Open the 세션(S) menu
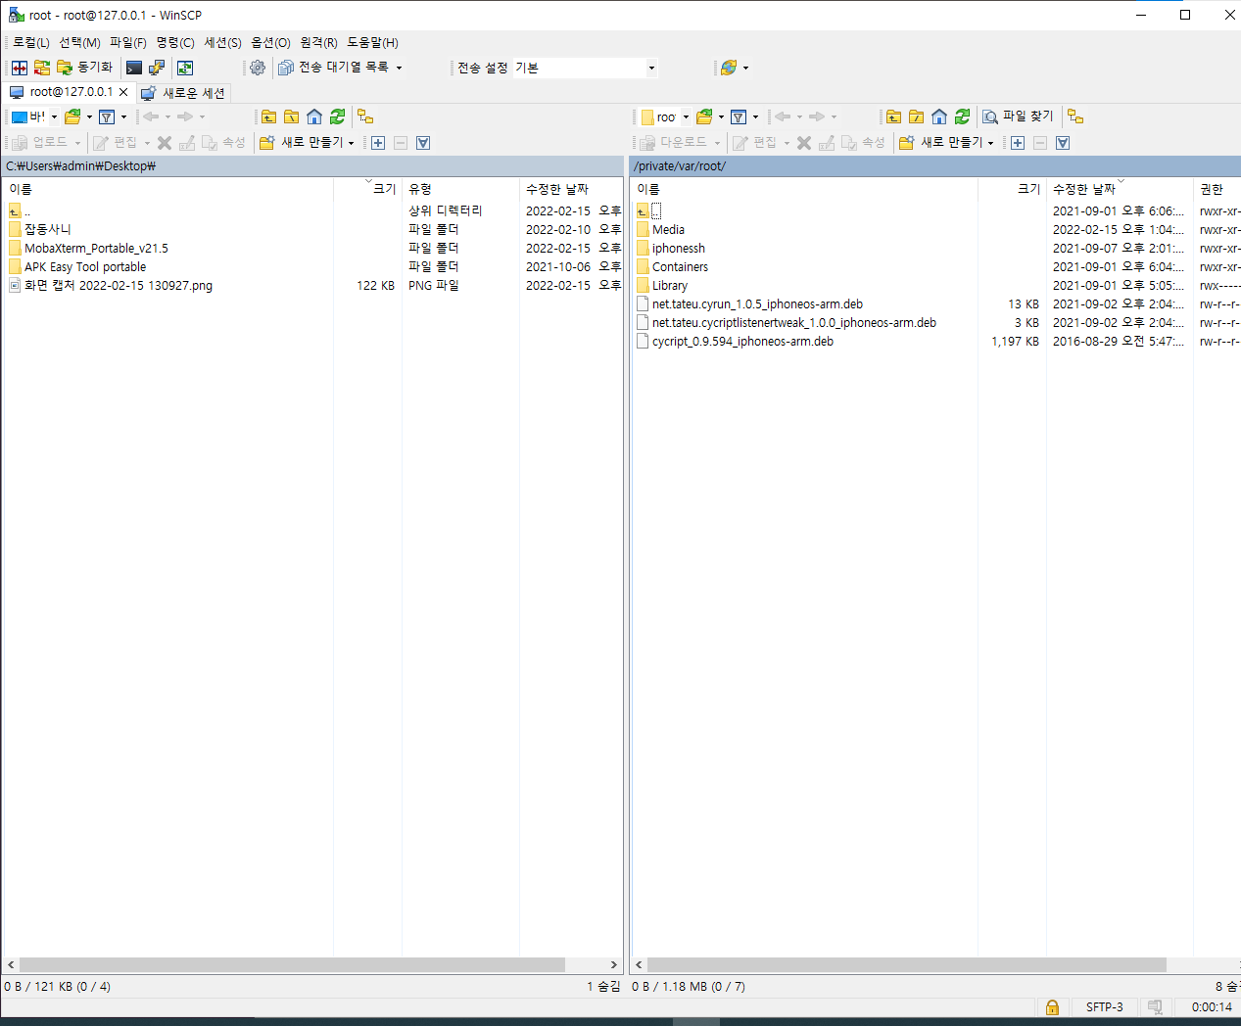The width and height of the screenshot is (1241, 1026). pyautogui.click(x=222, y=42)
